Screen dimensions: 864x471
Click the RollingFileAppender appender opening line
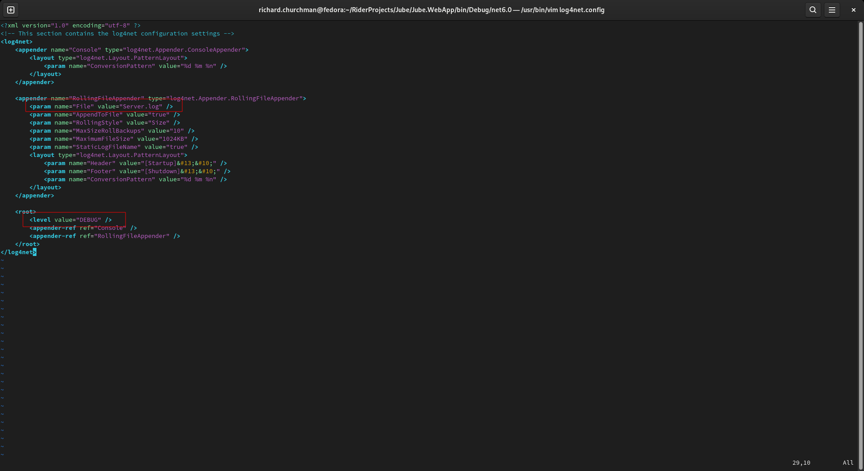(x=161, y=99)
